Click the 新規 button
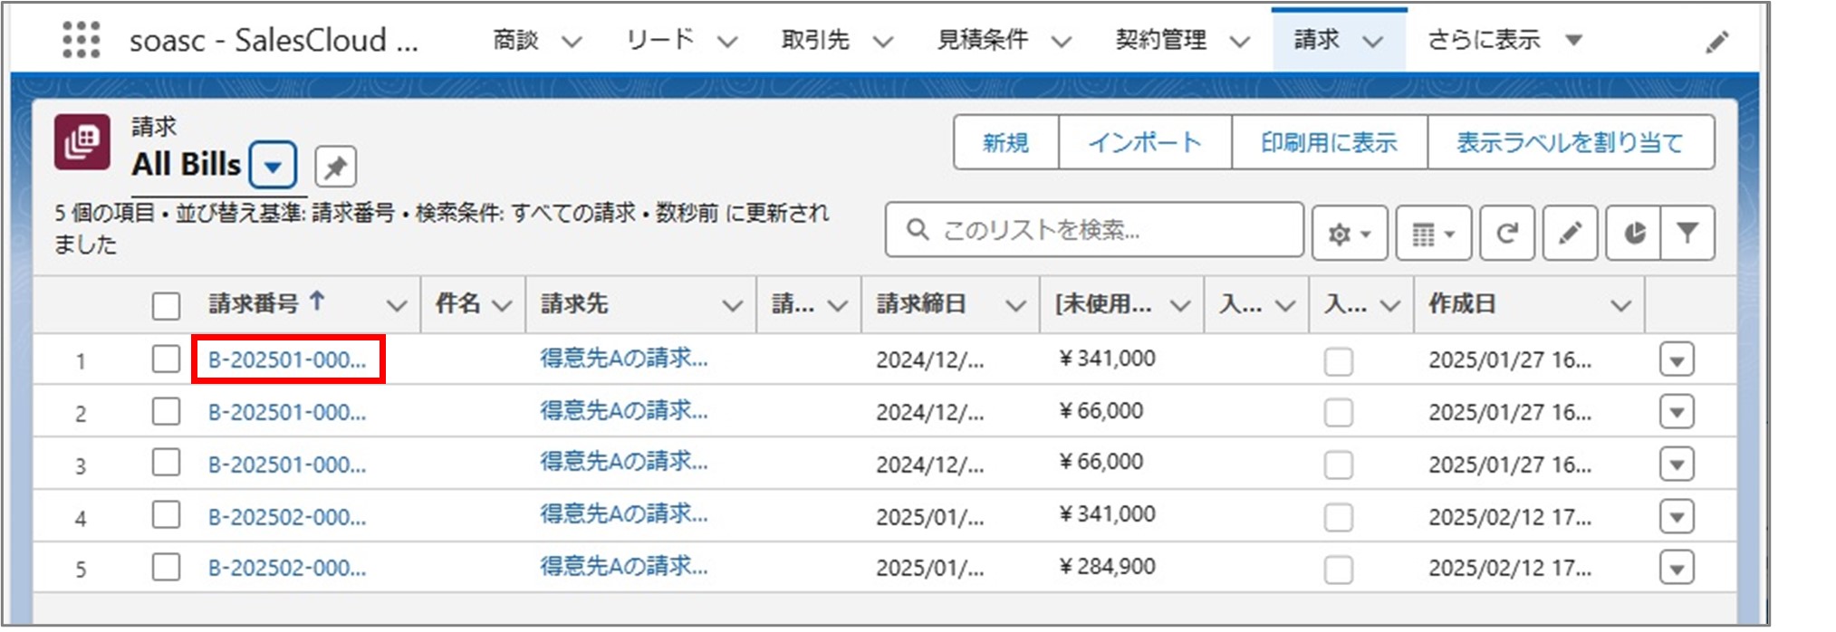Viewport: 1836px width, 632px height. point(1005,142)
